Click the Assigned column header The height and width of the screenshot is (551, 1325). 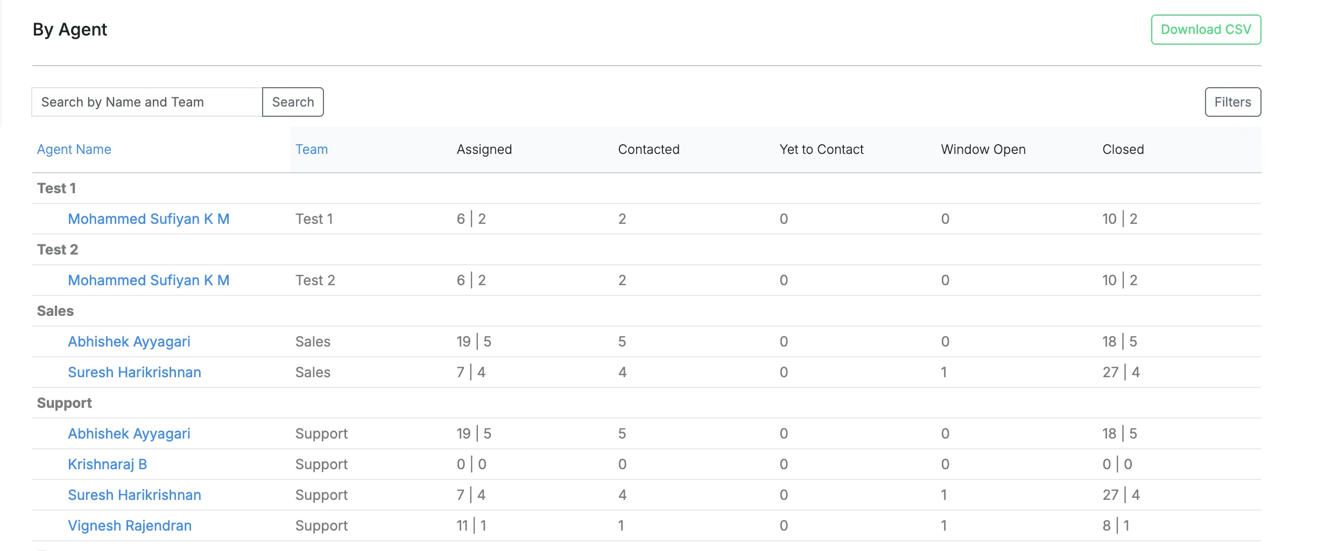484,149
